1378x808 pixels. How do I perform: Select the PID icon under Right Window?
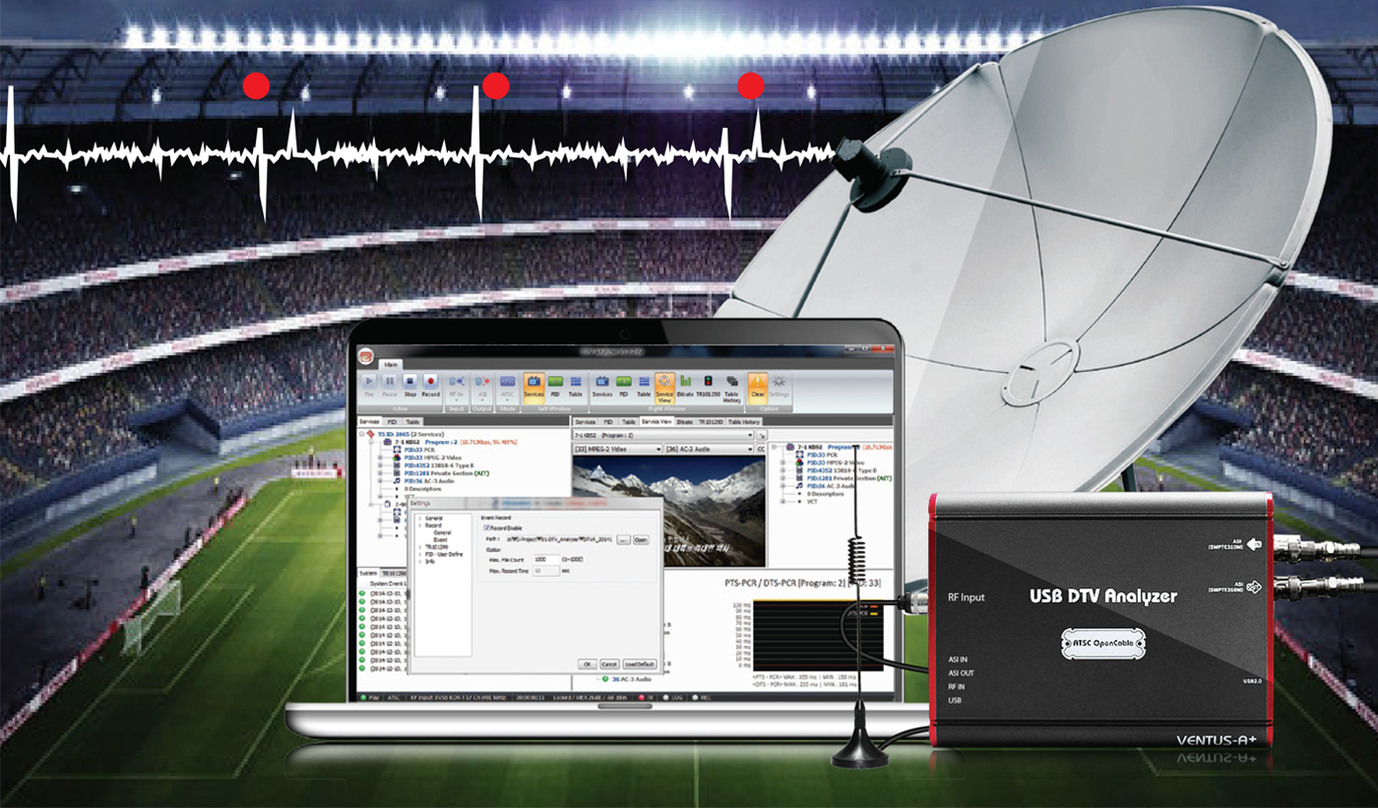coord(624,386)
